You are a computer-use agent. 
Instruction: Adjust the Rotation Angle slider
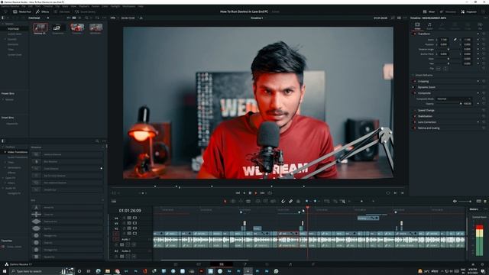tap(449, 49)
